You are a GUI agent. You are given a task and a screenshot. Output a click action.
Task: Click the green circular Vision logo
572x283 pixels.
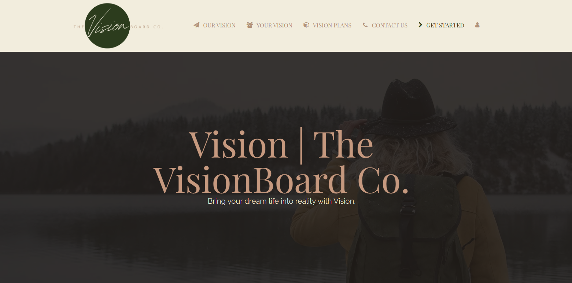point(107,26)
